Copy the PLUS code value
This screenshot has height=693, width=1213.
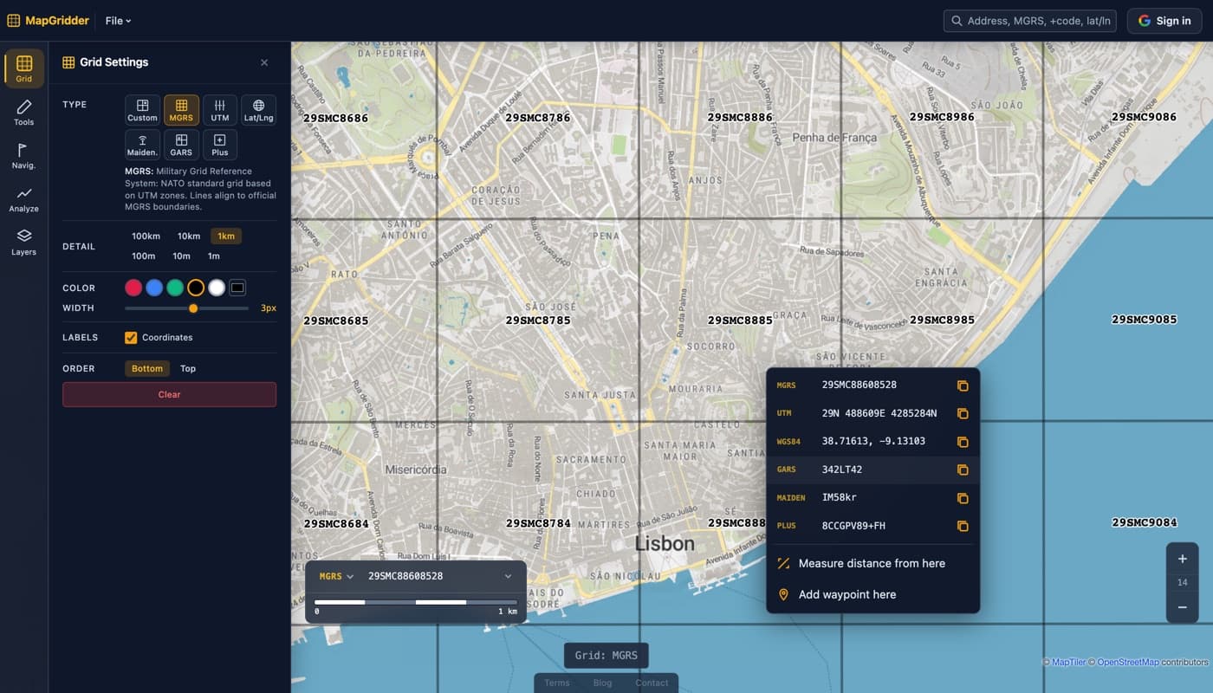click(962, 526)
